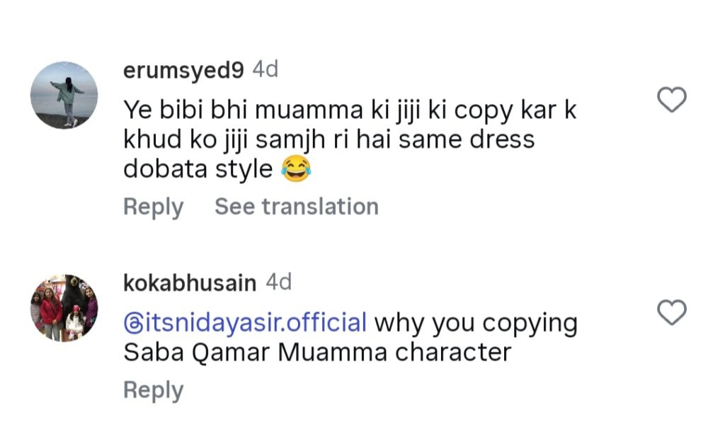Click See translation under the first comment
This screenshot has height=429, width=725.
point(296,206)
